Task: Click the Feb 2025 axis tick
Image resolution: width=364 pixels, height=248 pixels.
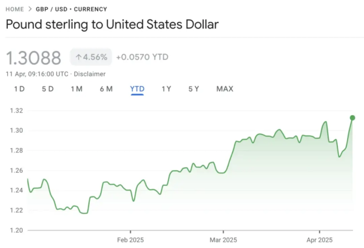Action: (130, 232)
